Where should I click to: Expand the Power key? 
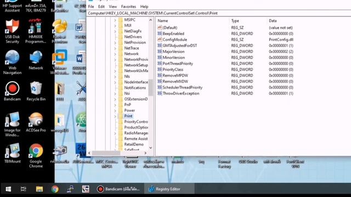point(115,111)
